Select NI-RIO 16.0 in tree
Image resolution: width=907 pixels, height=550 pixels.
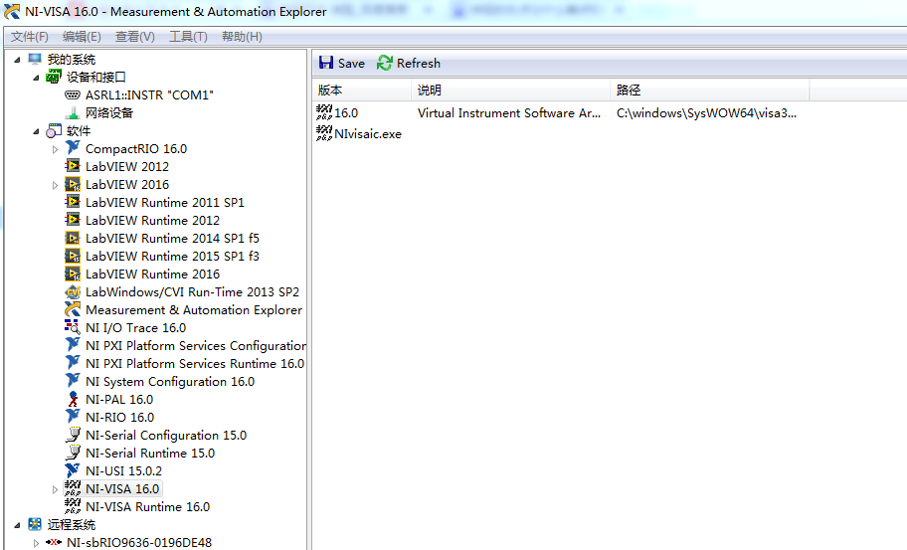coord(119,418)
